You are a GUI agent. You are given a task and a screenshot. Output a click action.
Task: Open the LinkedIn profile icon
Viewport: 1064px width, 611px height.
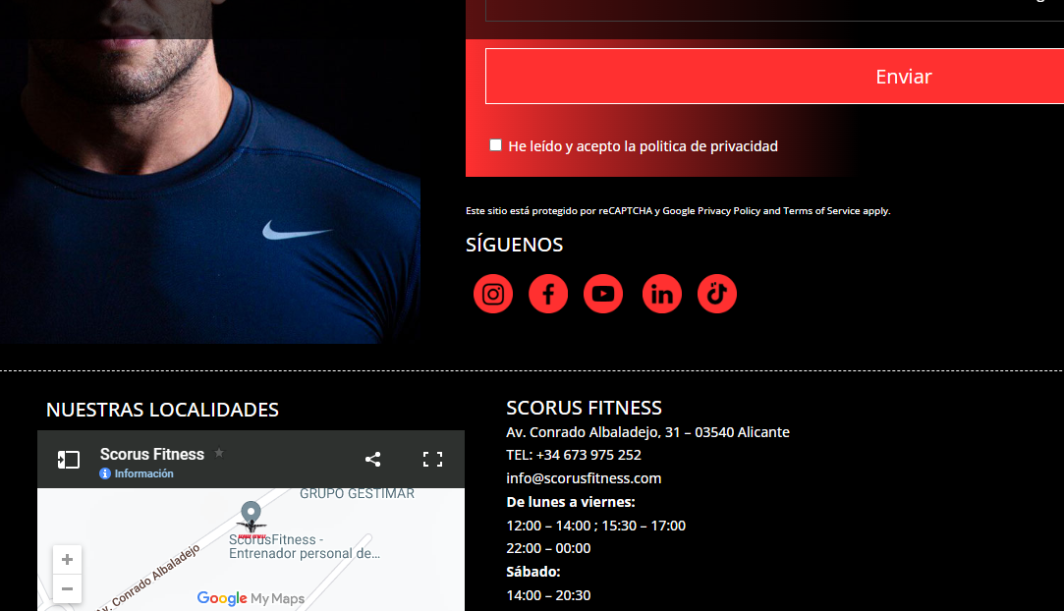[x=661, y=294]
